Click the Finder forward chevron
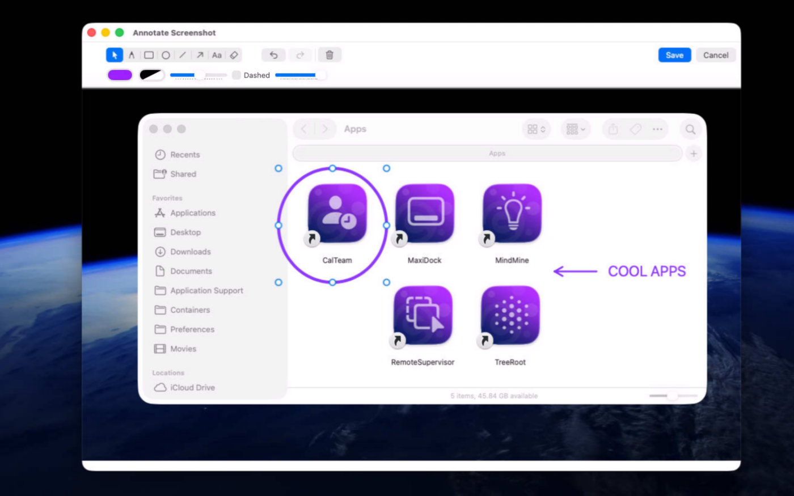Image resolution: width=794 pixels, height=496 pixels. (325, 129)
